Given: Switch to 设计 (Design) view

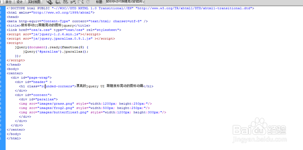Looking at the screenshot, I should pos(19,2).
